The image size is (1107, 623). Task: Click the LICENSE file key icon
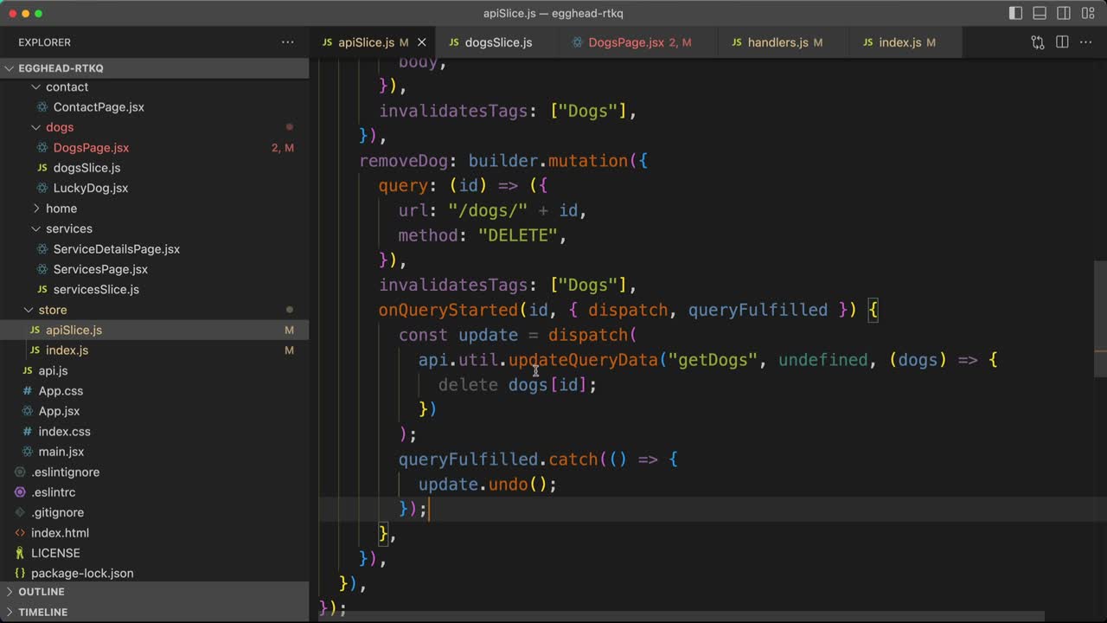20,553
